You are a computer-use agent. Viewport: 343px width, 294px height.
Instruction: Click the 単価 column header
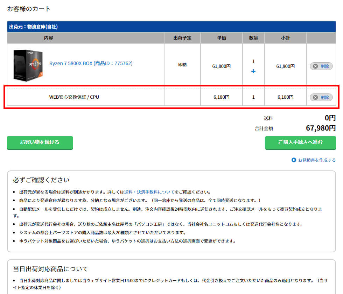coord(221,38)
